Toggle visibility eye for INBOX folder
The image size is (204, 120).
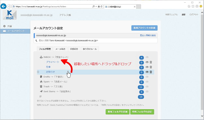pos(147,57)
